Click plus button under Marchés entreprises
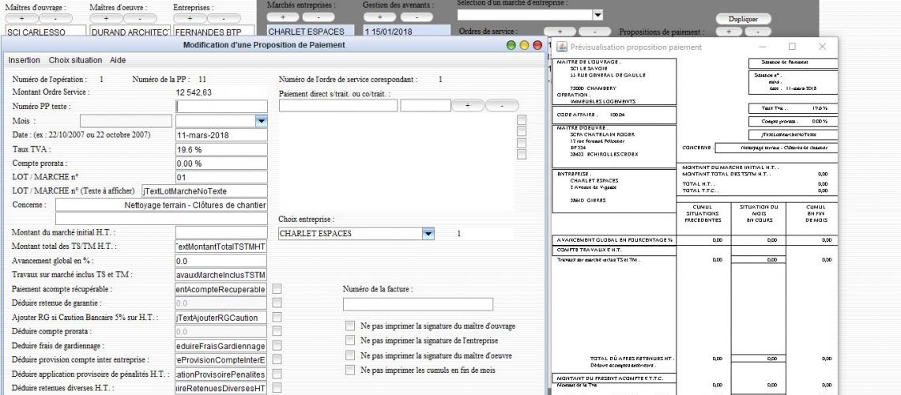The width and height of the screenshot is (901, 395). tap(283, 17)
